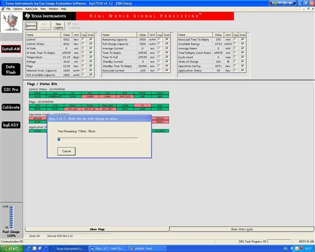
Task: Open the Calibrate sidebar section
Action: (x=11, y=107)
